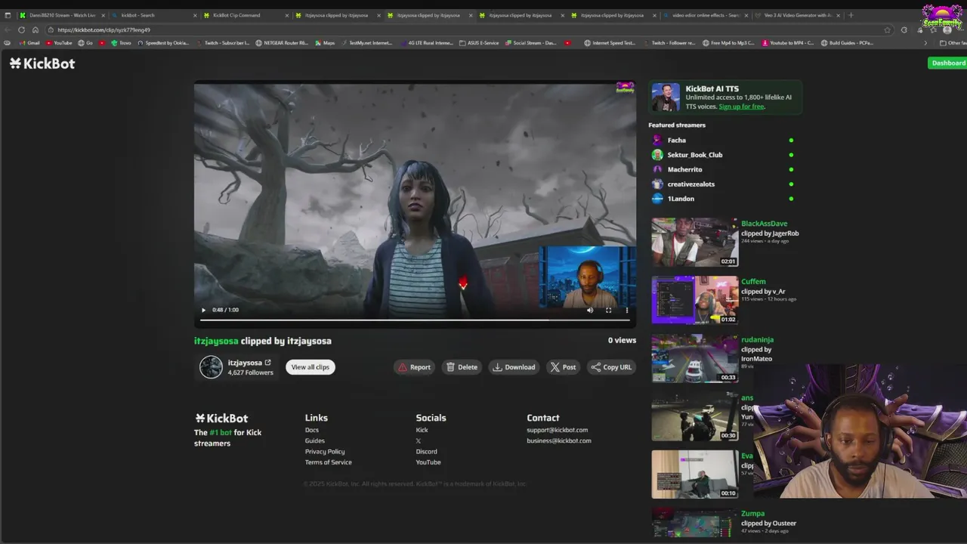
Task: Switch to video editor online effects tab
Action: 708,15
